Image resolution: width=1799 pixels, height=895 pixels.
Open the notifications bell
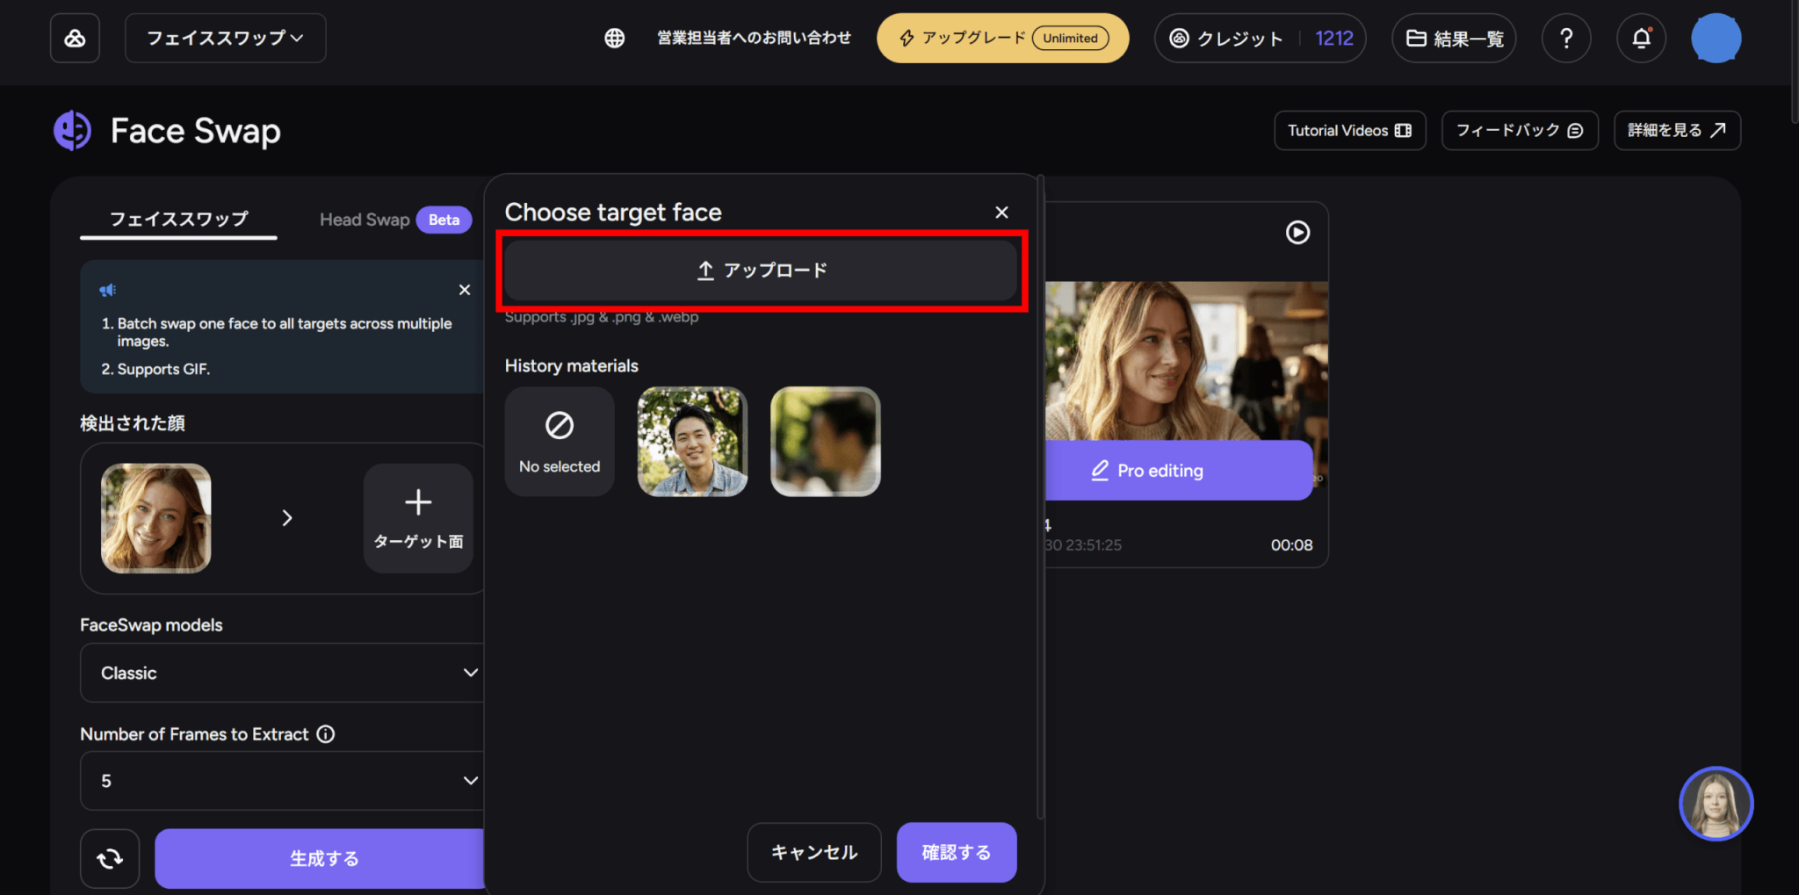pos(1641,38)
